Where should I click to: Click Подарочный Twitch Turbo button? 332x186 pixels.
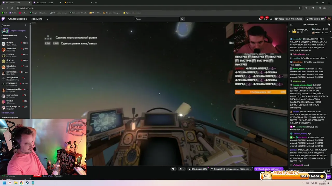click(x=289, y=19)
